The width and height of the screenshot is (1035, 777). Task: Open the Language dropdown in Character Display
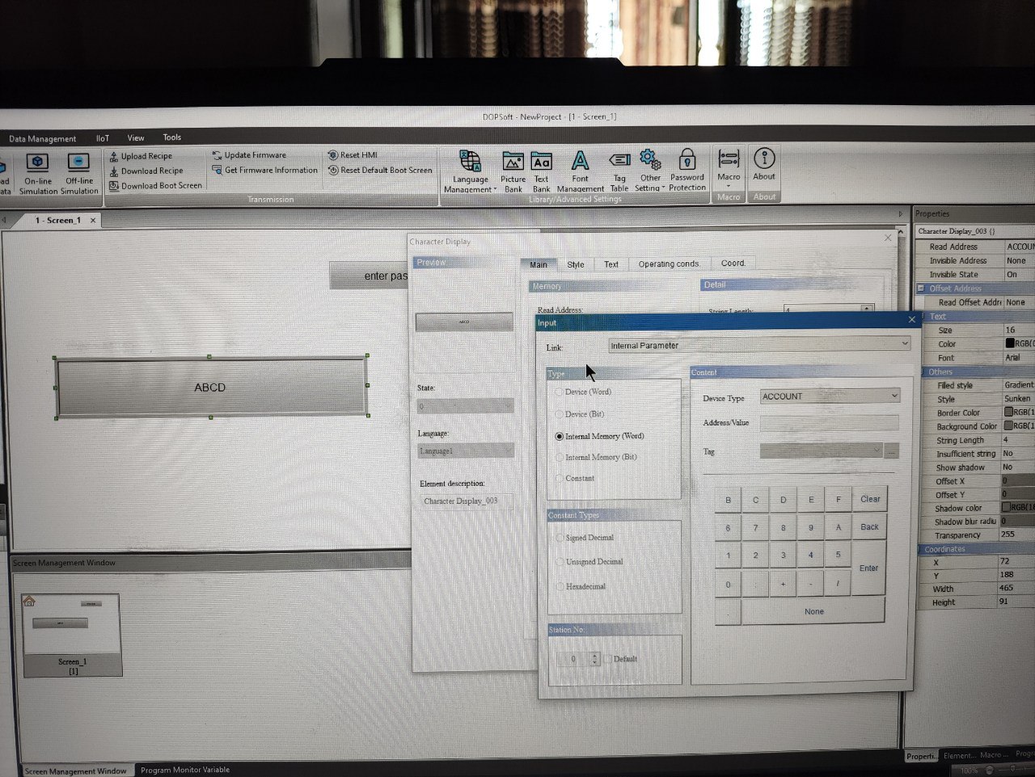tap(465, 450)
